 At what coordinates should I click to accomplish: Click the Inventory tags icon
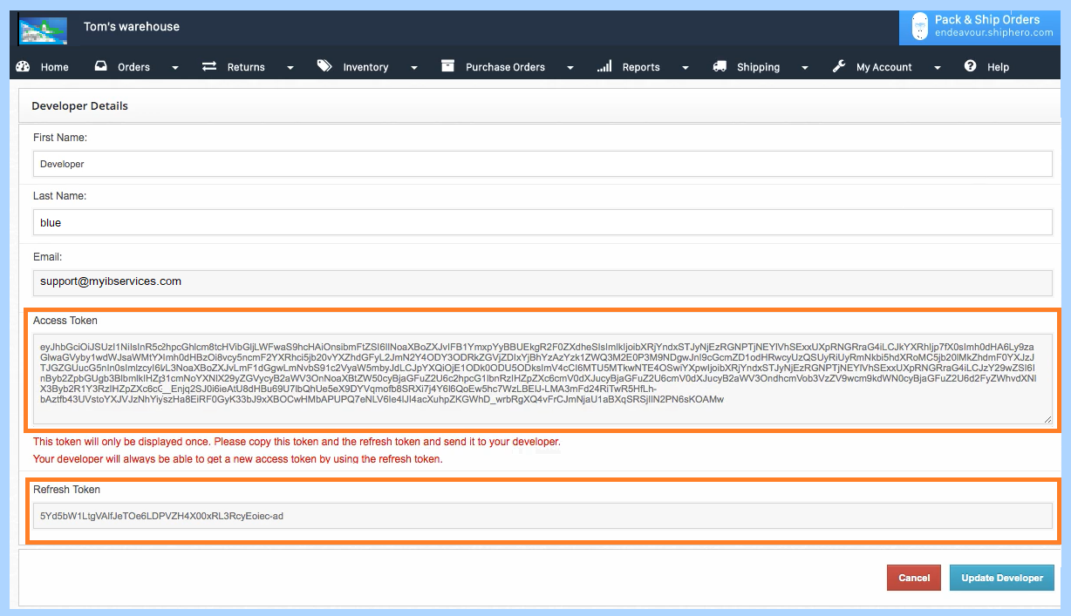[324, 67]
